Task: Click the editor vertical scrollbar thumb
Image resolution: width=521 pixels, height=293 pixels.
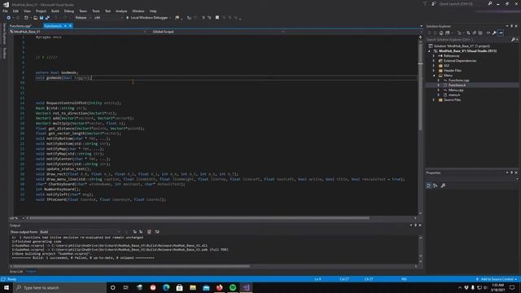Action: [x=420, y=86]
